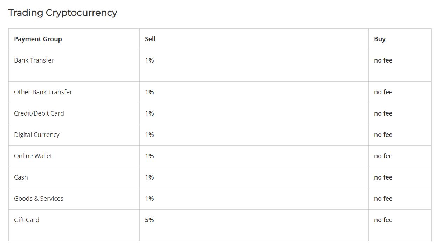443x249 pixels.
Task: Click the no fee value for Credit/Debit Card
Action: 383,113
